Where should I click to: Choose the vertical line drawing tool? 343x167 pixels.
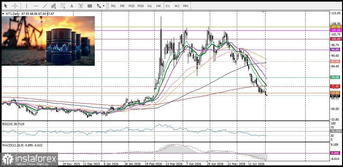(26, 6)
